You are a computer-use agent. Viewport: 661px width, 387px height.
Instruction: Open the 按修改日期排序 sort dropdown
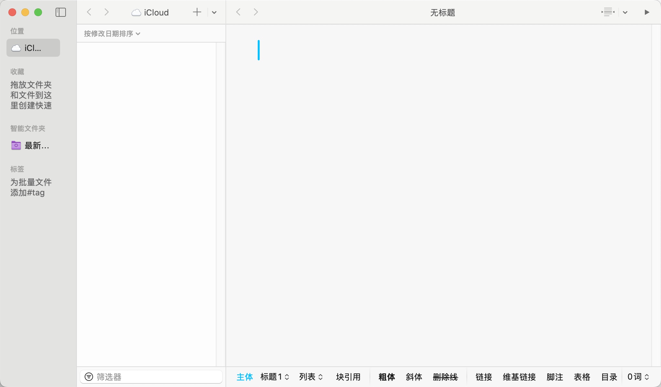112,34
